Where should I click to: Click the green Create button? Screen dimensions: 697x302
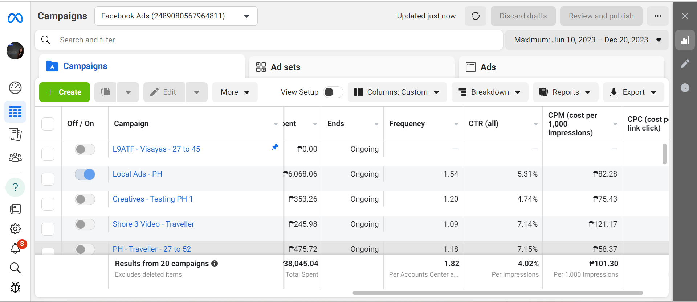click(x=65, y=92)
